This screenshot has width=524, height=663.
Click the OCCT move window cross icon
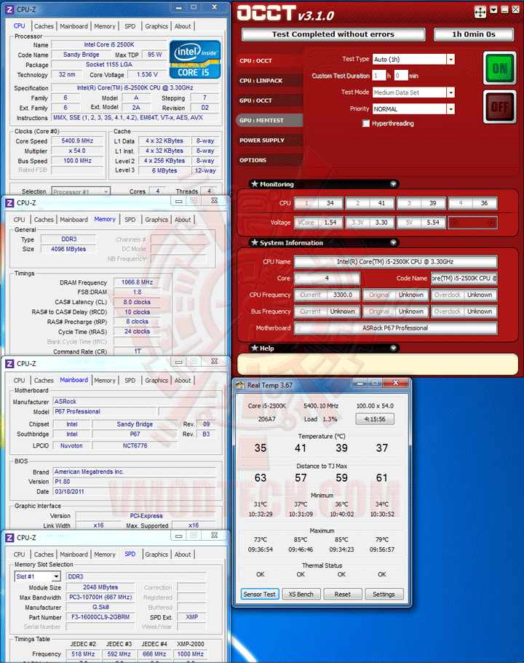[480, 12]
